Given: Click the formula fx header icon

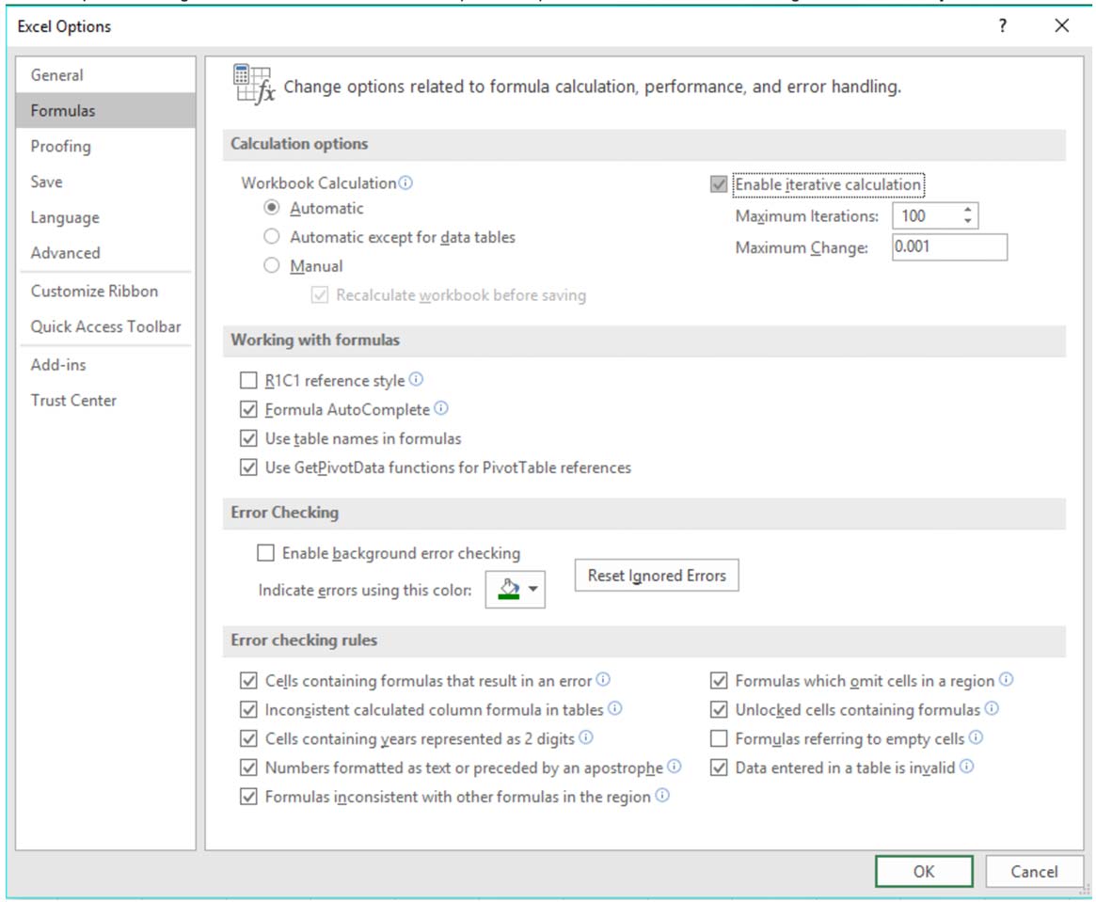Looking at the screenshot, I should pyautogui.click(x=253, y=84).
